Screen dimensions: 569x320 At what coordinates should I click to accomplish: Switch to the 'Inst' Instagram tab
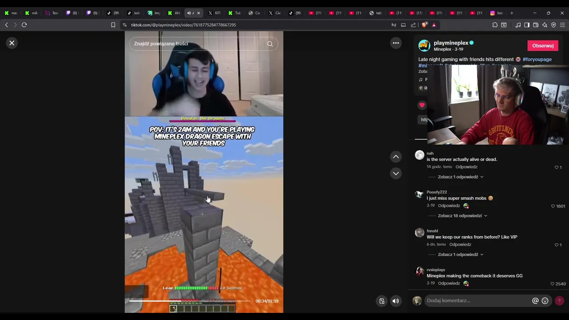(x=497, y=13)
